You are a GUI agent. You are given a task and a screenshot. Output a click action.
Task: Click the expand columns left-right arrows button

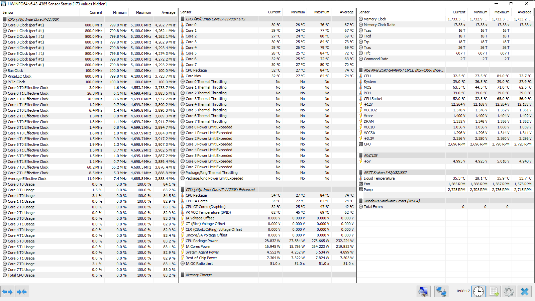click(7, 292)
